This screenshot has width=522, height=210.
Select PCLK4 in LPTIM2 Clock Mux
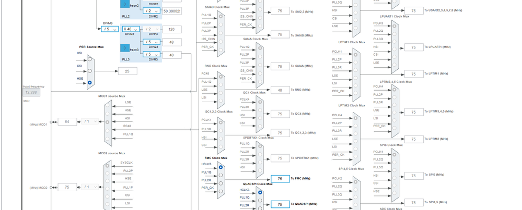[x=356, y=118]
